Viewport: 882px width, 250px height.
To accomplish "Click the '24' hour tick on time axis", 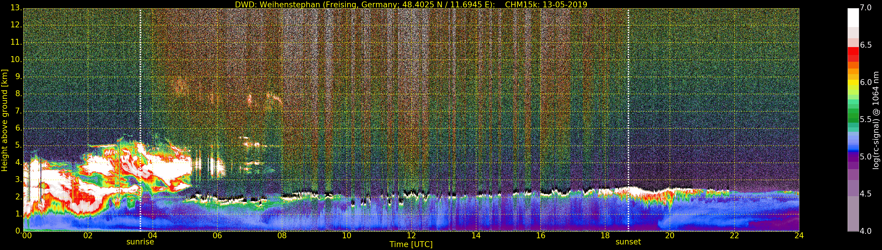I will click(799, 236).
